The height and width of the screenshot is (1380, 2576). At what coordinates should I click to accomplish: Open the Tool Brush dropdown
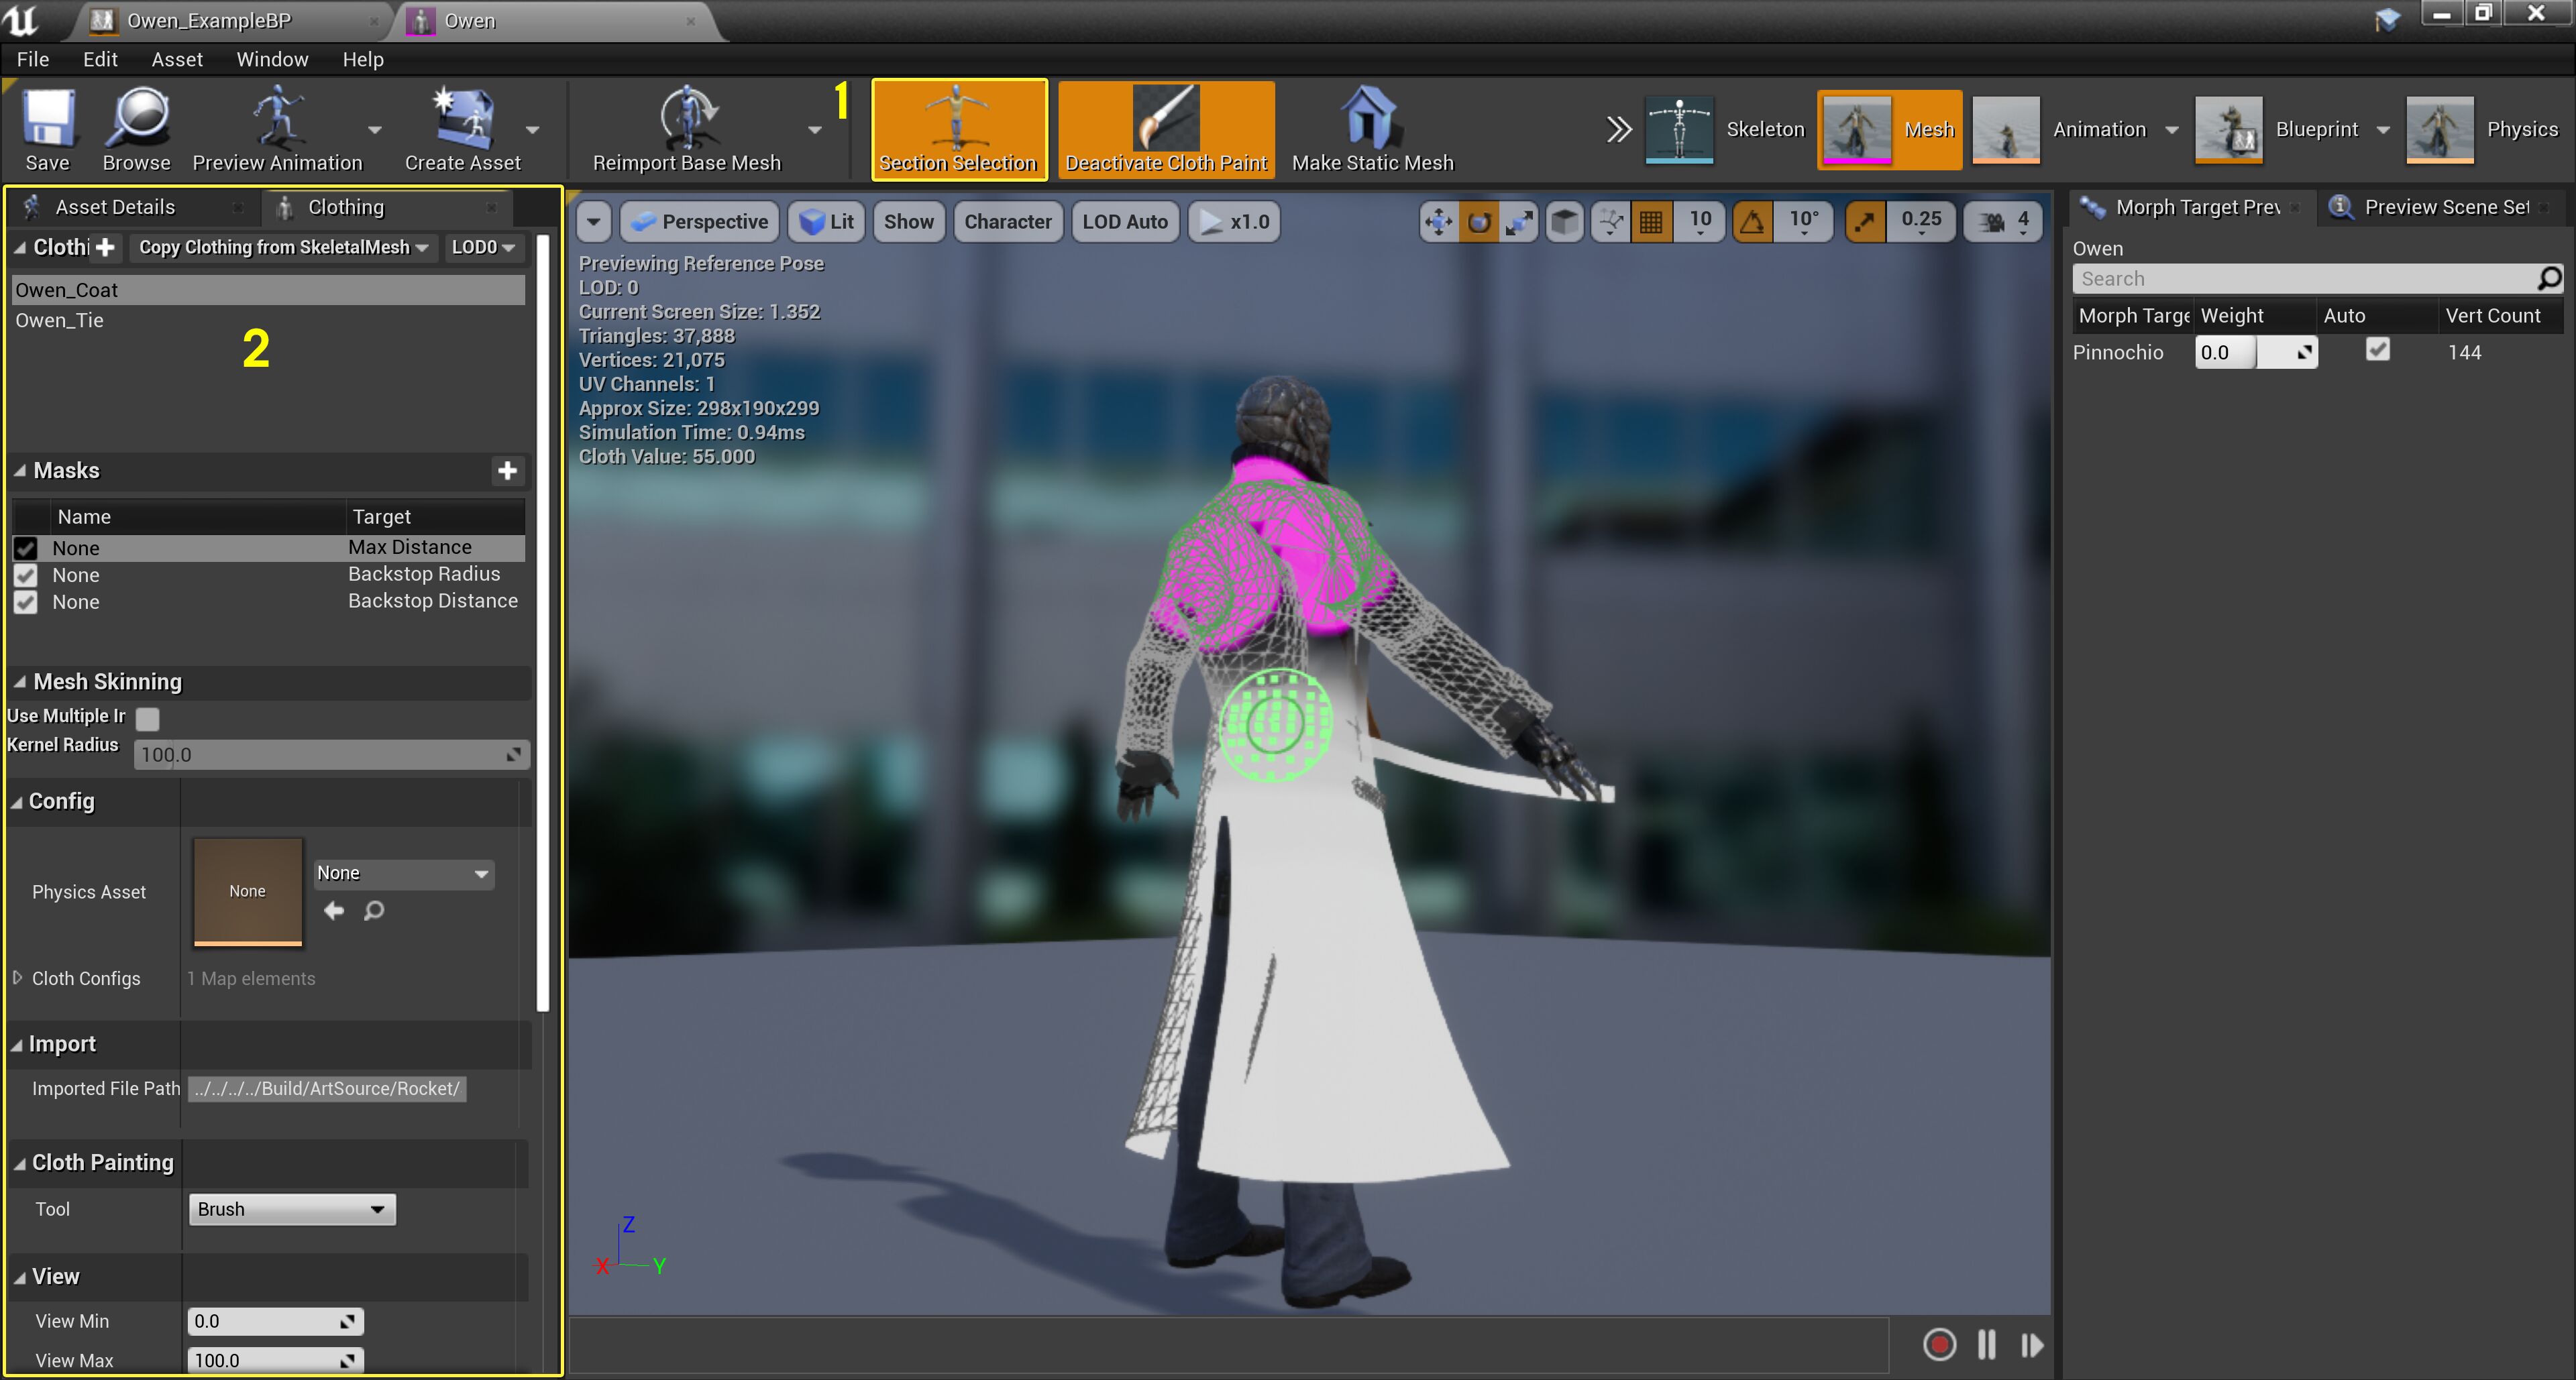tap(291, 1209)
